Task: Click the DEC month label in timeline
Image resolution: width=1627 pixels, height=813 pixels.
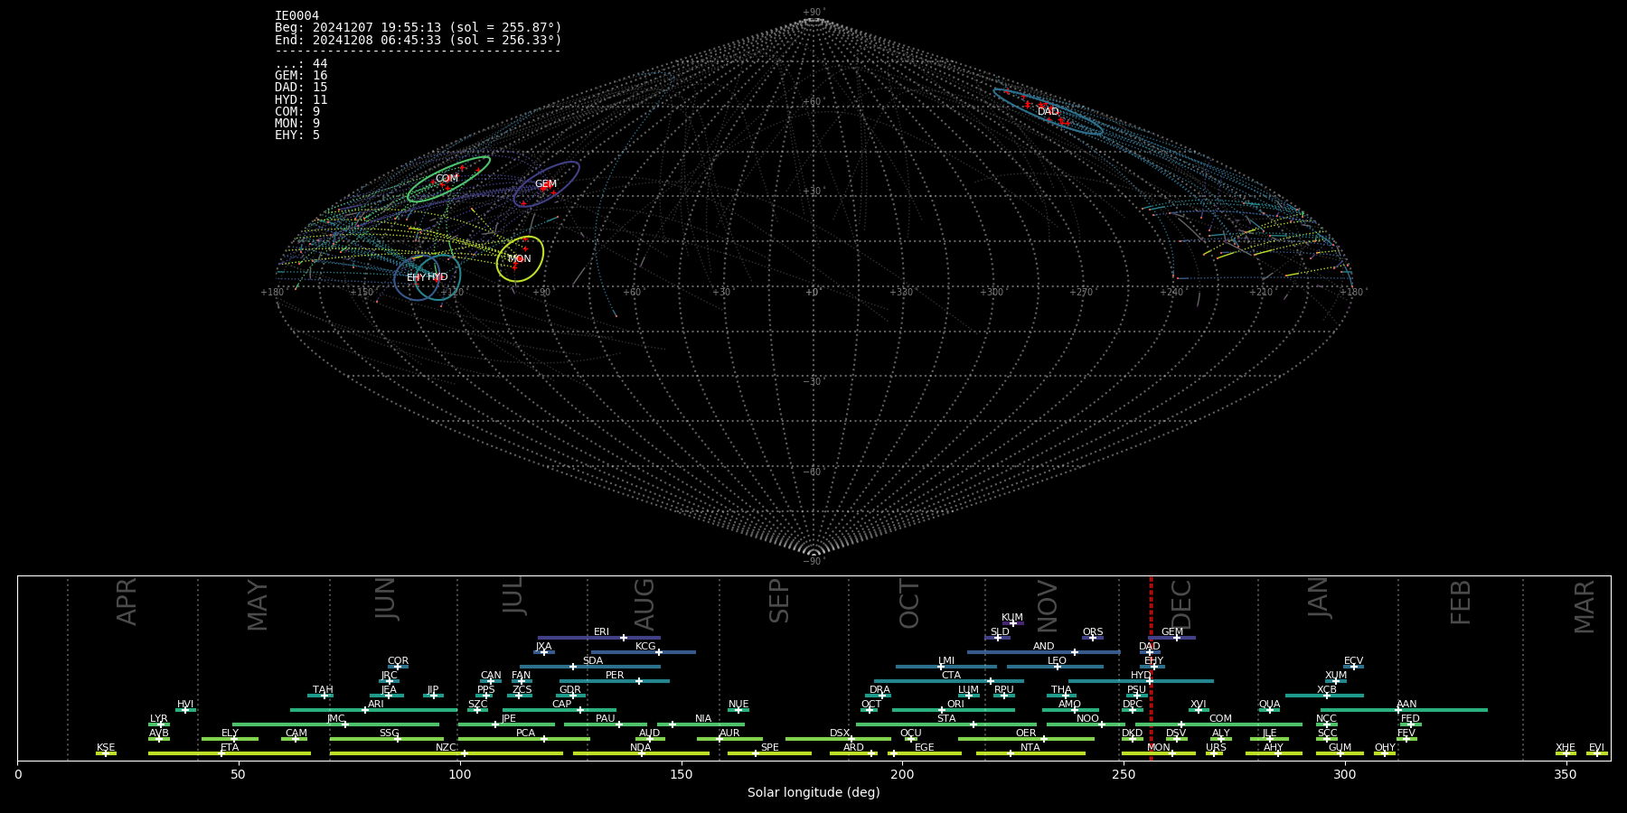Action: (1181, 604)
